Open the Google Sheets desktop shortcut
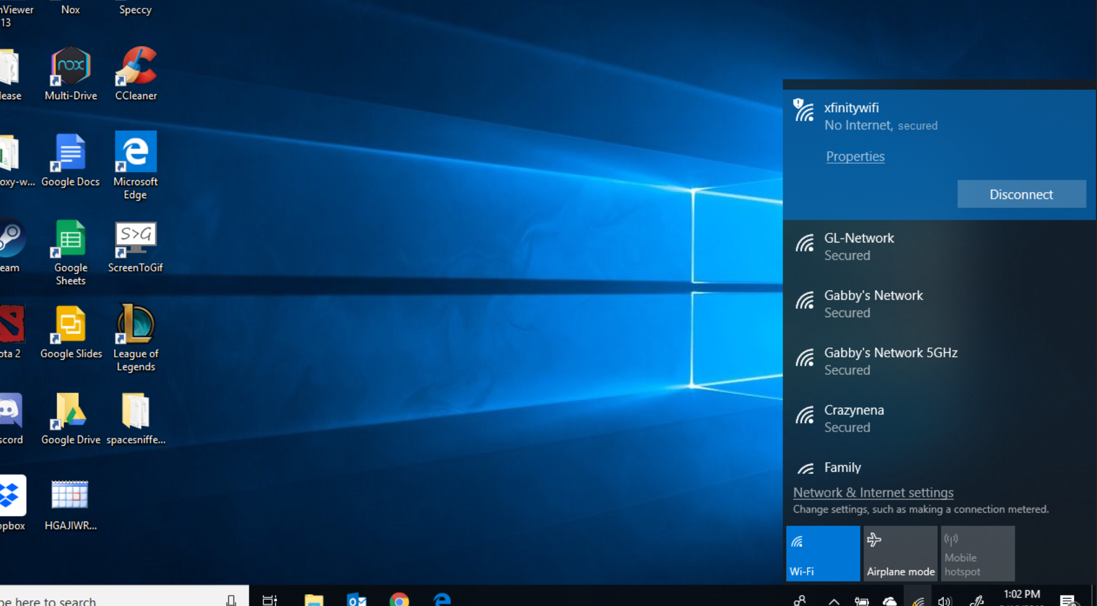1097x606 pixels. point(71,253)
